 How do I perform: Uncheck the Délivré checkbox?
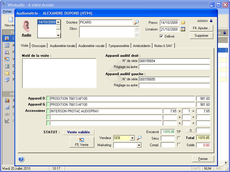pyautogui.click(x=162, y=36)
